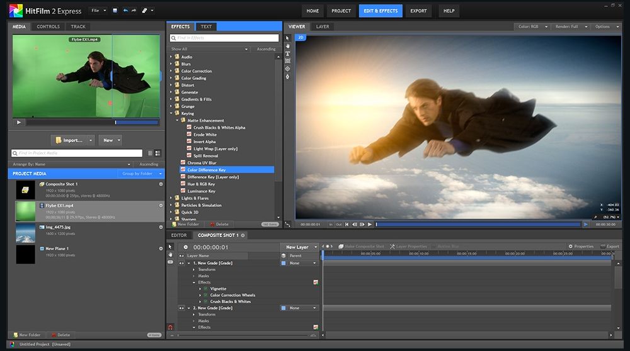Click the Find in Effects search field
This screenshot has height=351, width=630.
pyautogui.click(x=224, y=38)
